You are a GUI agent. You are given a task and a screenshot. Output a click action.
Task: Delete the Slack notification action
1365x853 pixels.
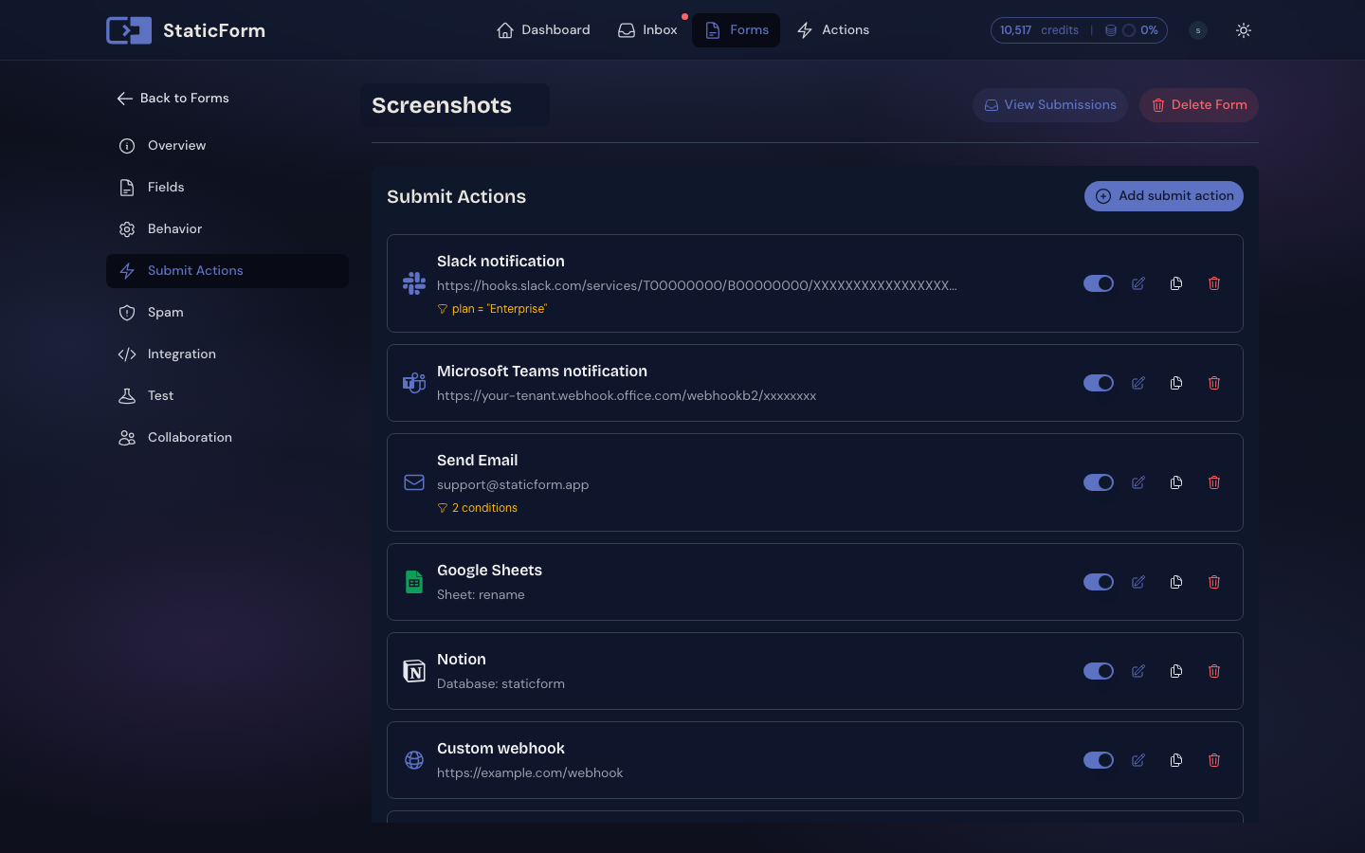(x=1214, y=283)
